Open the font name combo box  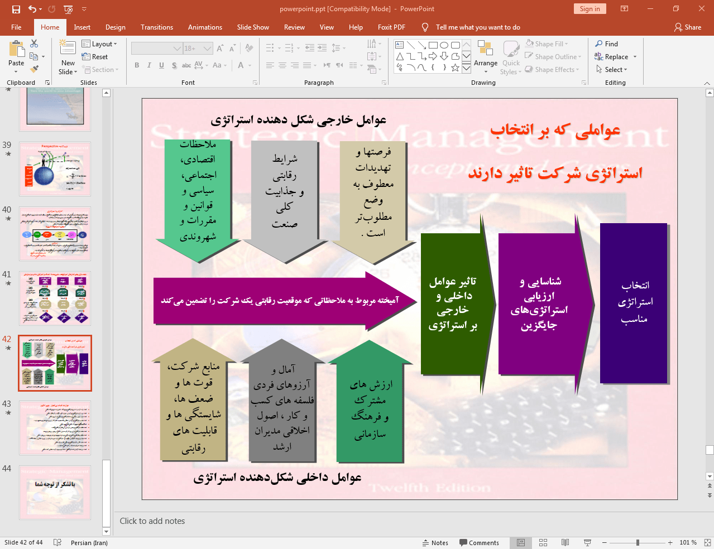pos(157,49)
